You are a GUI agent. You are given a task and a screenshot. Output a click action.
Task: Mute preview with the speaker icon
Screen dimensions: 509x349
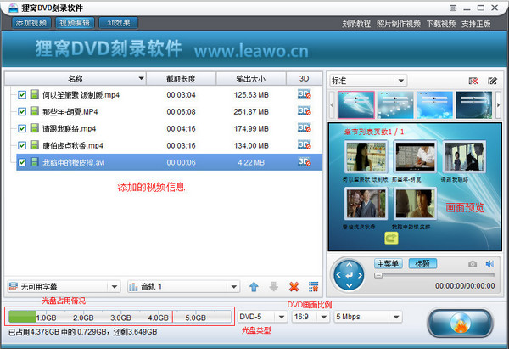tap(489, 264)
